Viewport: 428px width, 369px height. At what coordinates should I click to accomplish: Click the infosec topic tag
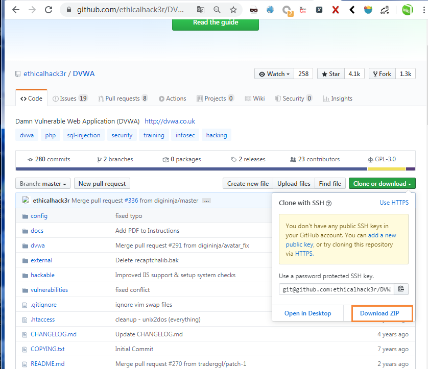[x=185, y=135]
